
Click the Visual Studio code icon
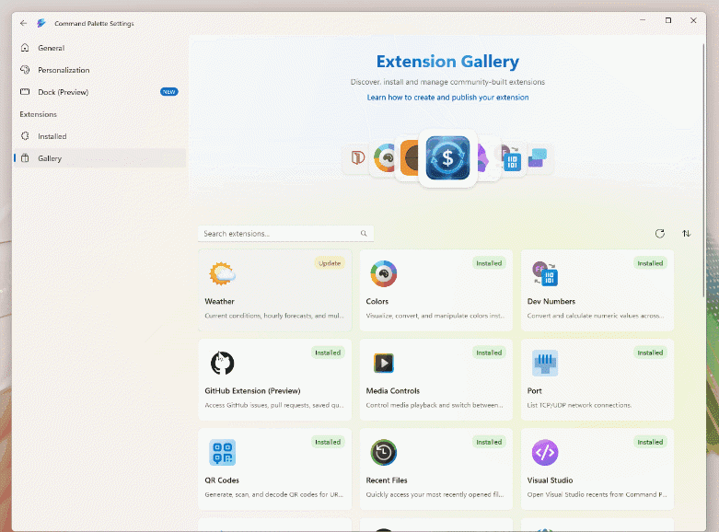click(545, 452)
